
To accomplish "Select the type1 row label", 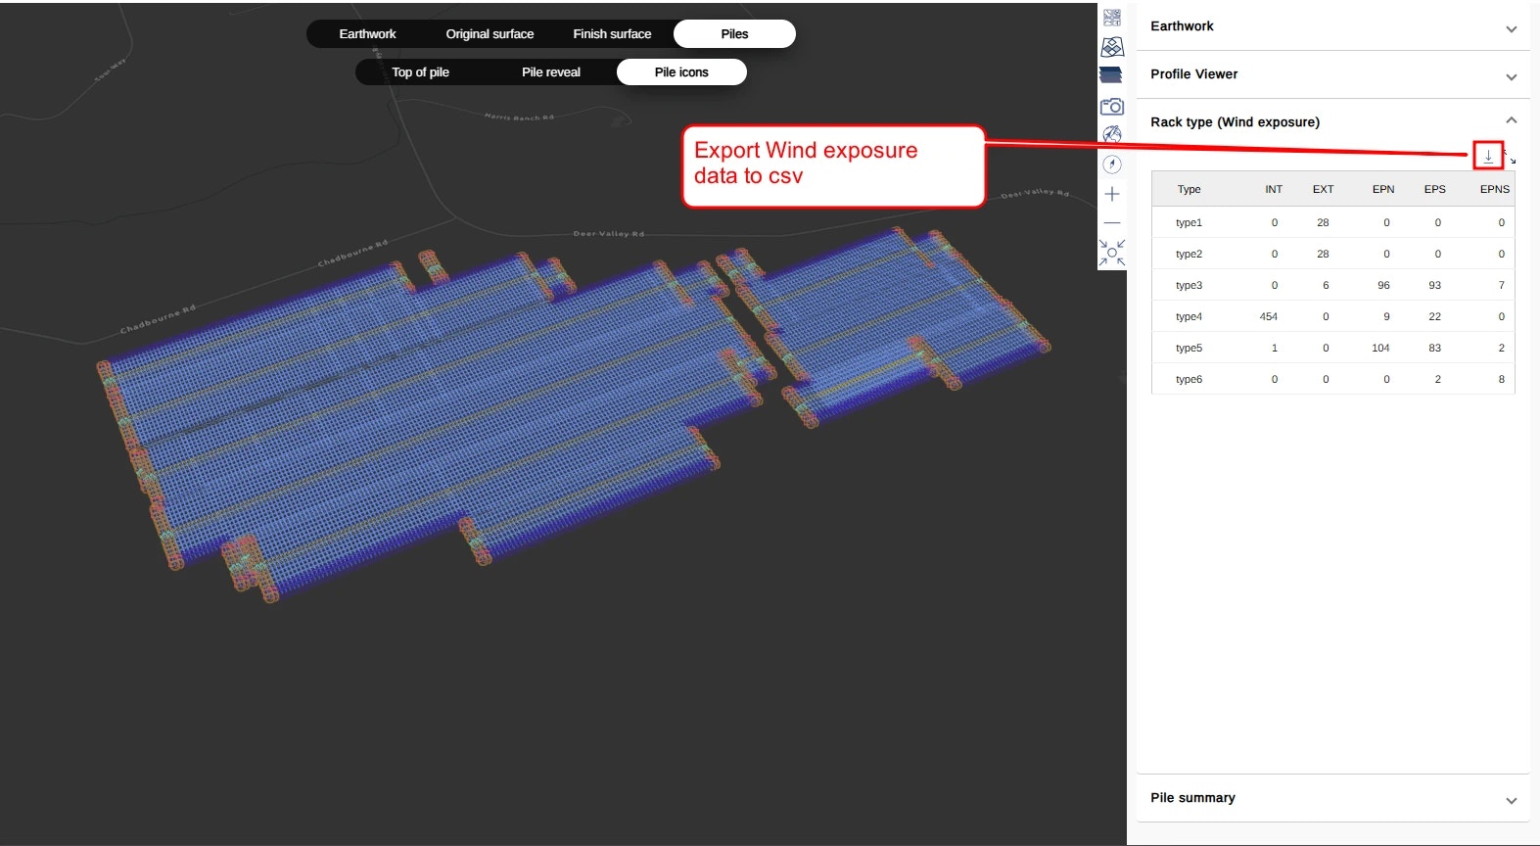I will point(1189,222).
